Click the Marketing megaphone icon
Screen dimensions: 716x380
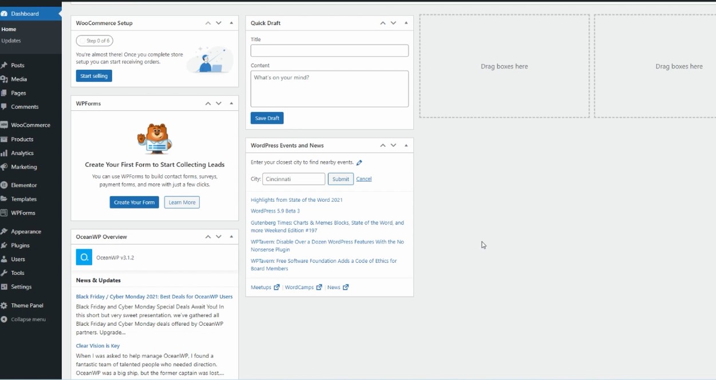[x=4, y=167]
